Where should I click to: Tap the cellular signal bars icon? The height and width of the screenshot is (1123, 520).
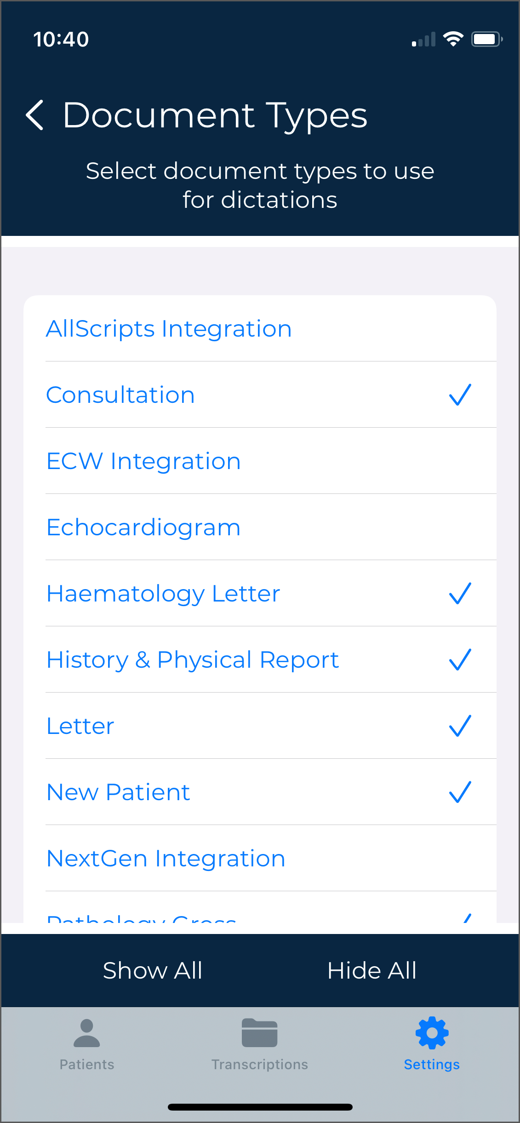(423, 40)
